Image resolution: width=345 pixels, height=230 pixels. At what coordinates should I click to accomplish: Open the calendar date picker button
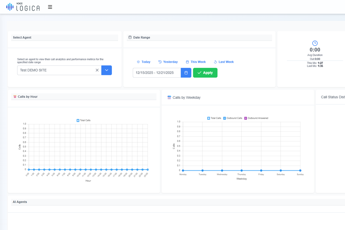point(186,73)
